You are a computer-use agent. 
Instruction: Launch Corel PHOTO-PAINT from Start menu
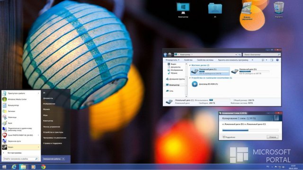pos(20,135)
